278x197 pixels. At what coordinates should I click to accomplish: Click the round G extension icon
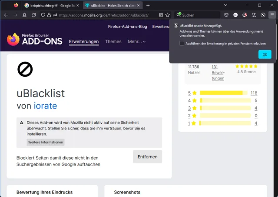[x=235, y=15]
